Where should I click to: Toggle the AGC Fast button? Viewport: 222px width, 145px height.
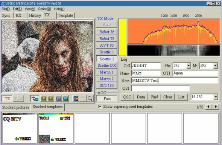107,99
